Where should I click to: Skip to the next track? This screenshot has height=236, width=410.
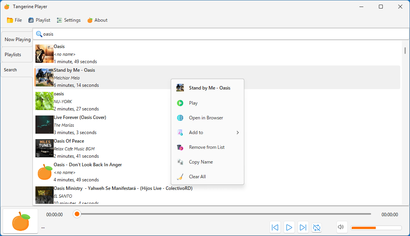[303, 227]
